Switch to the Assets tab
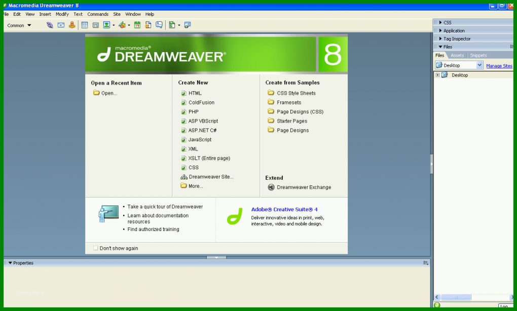Screen dimensions: 517x311 pos(457,55)
